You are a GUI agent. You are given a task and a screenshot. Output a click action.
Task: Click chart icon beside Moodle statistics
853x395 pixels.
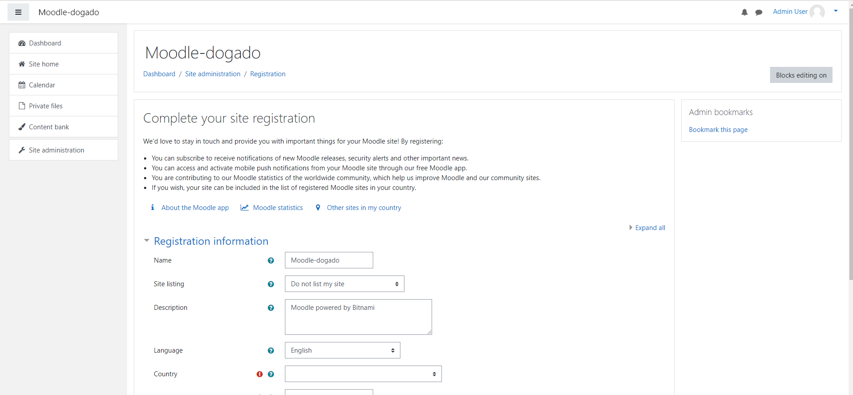244,207
